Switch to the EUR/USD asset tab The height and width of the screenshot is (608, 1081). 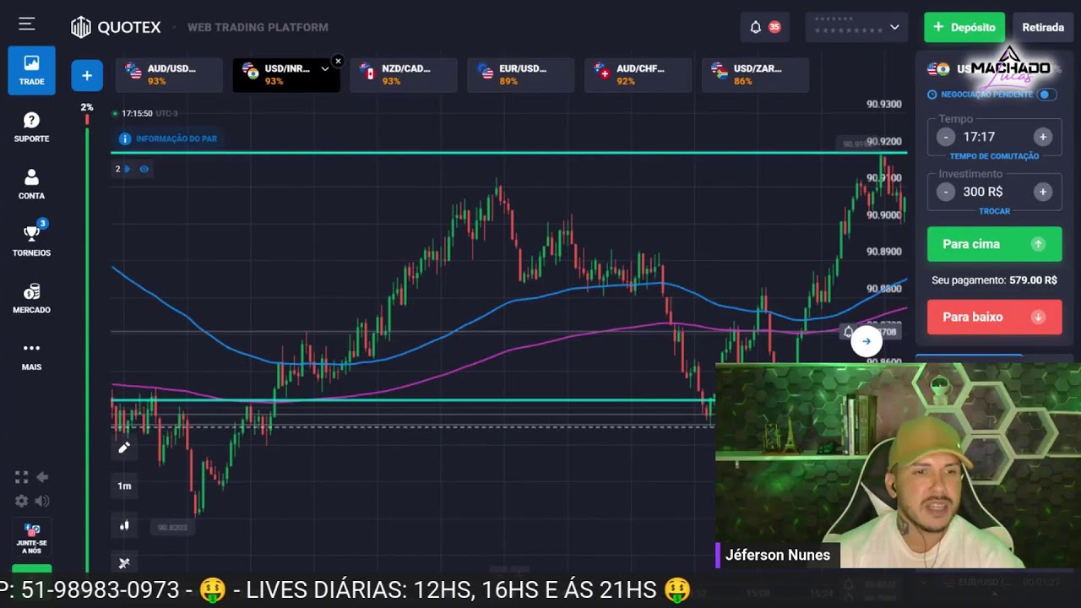(x=520, y=75)
